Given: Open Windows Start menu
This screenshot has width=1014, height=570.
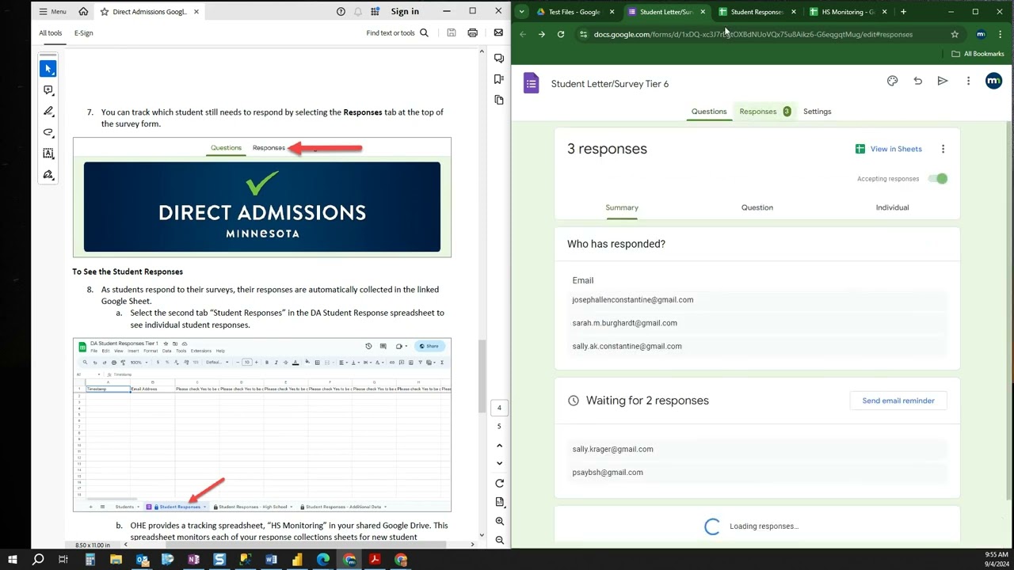Looking at the screenshot, I should (12, 560).
